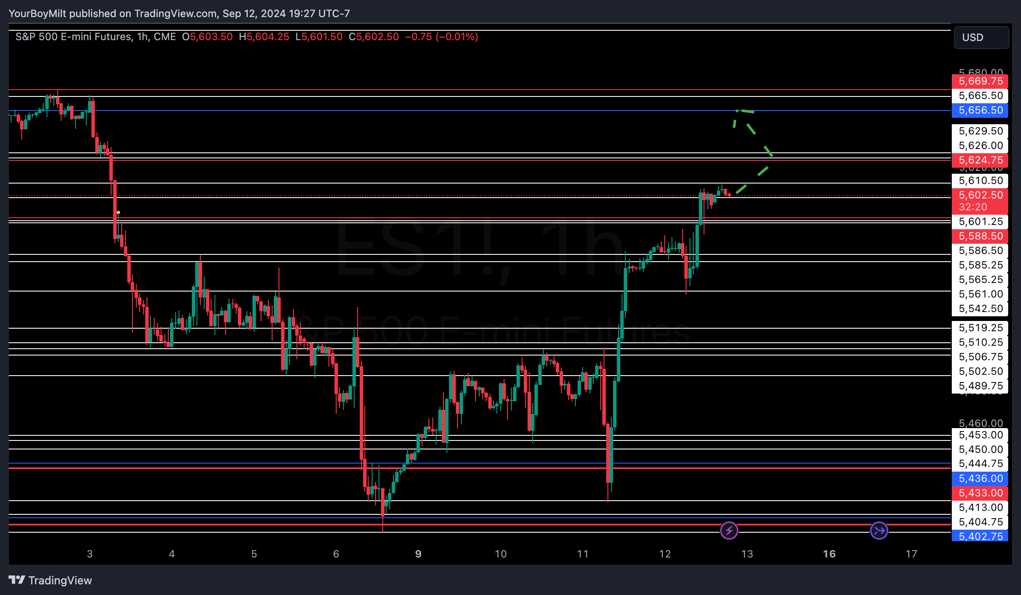Screen dimensions: 1021x595
Task: Click date 16 on the time axis
Action: click(829, 554)
